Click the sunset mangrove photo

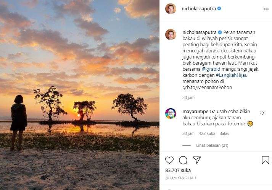[x=79, y=95]
